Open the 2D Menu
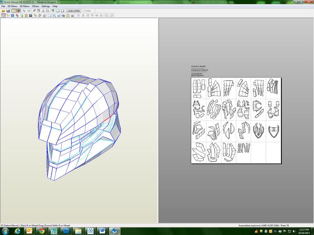The width and height of the screenshot is (314, 235). coord(24,6)
